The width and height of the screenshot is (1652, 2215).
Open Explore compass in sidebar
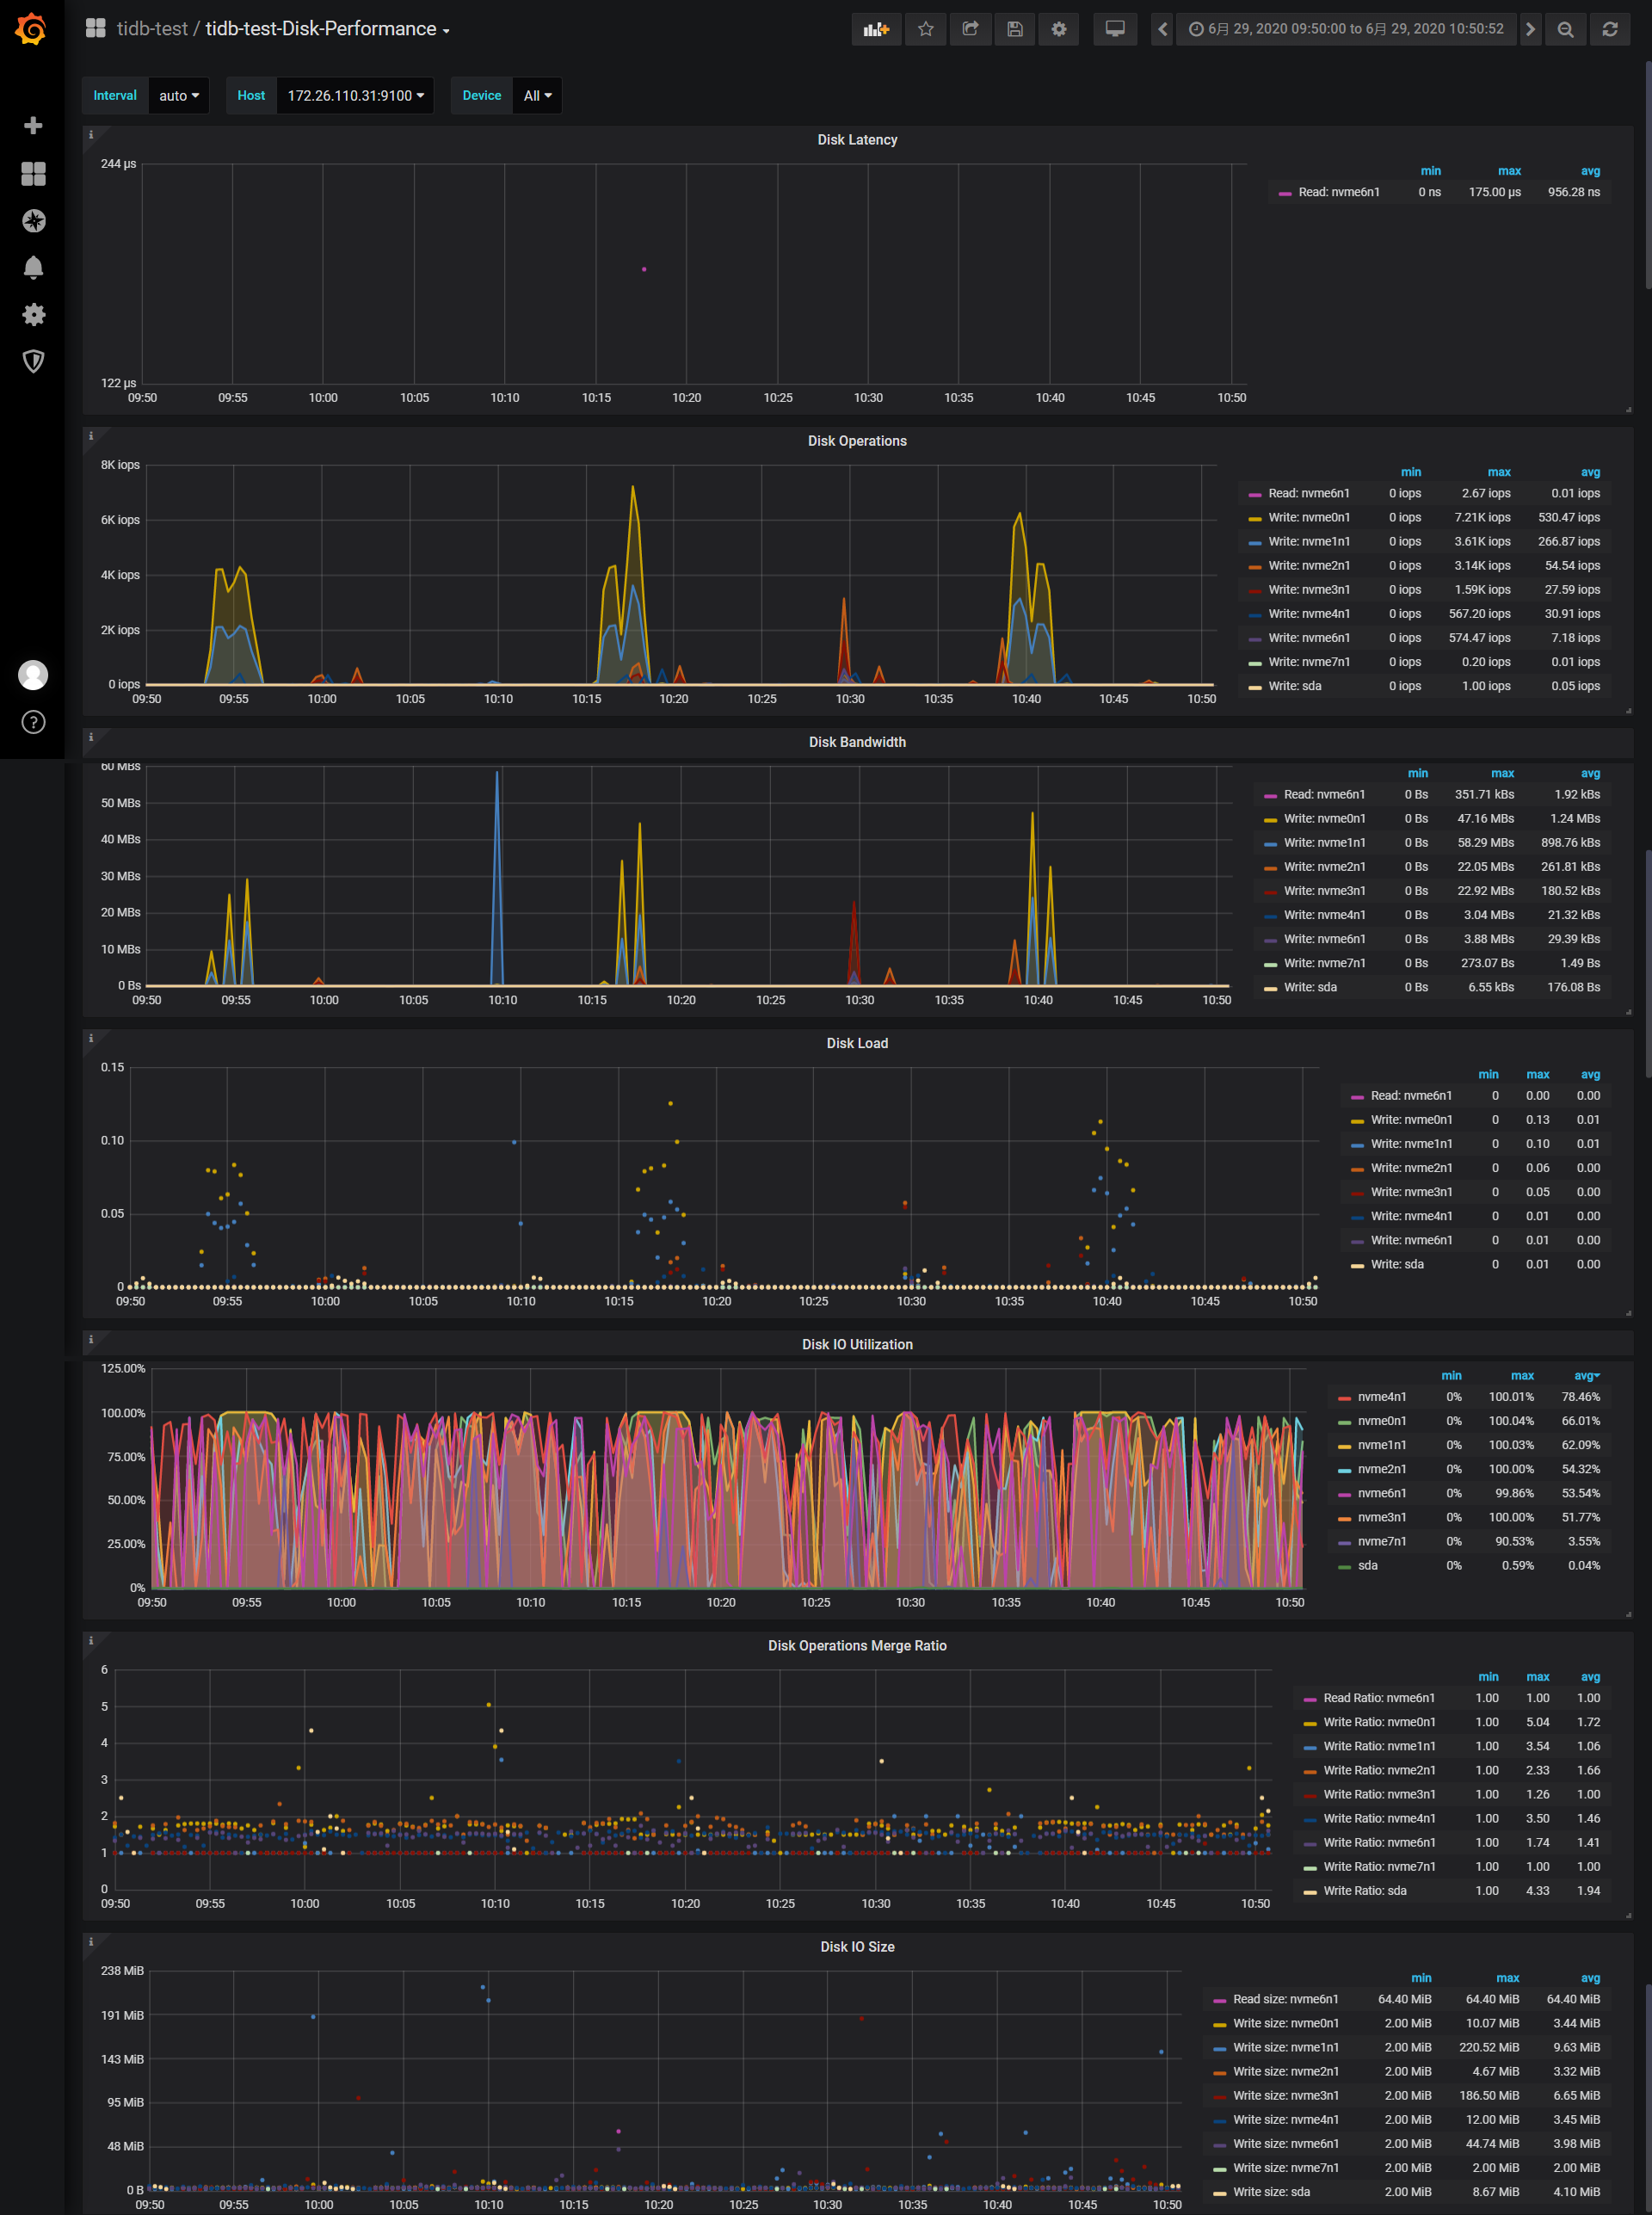click(x=33, y=220)
